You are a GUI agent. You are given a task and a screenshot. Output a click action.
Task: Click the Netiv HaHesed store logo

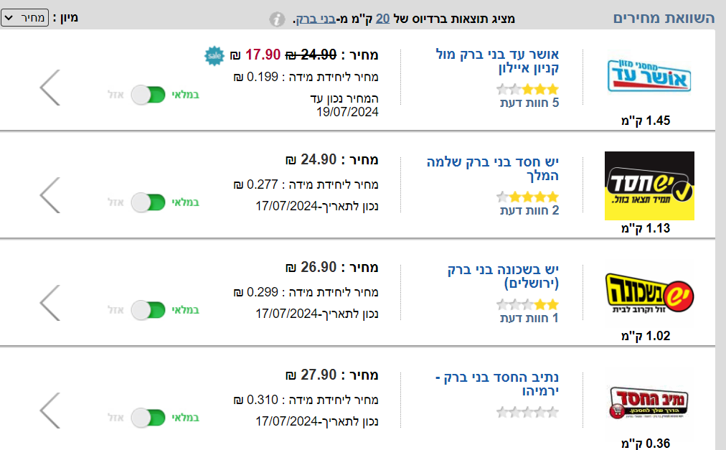coord(649,400)
